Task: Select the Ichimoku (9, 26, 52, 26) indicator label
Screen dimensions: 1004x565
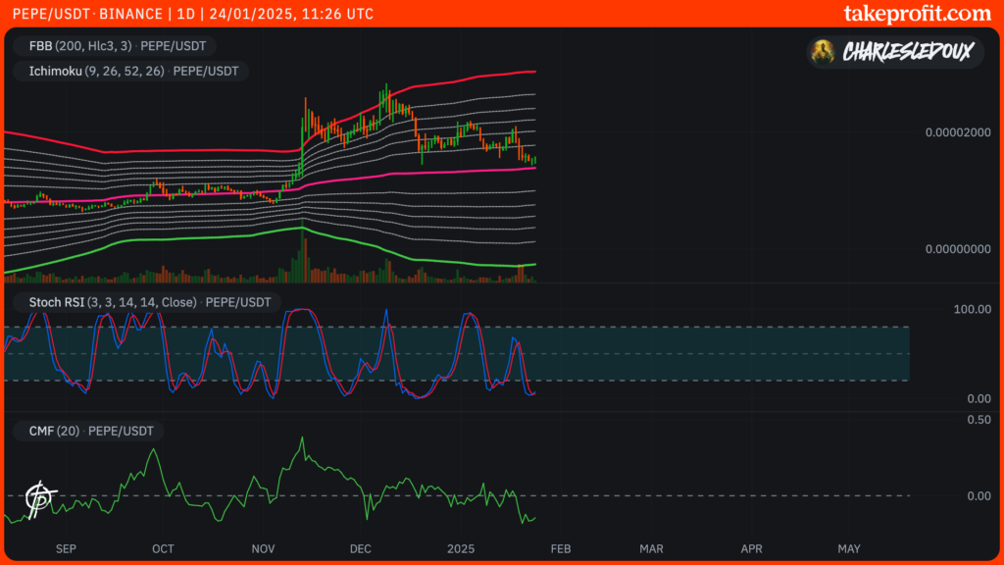Action: click(131, 71)
